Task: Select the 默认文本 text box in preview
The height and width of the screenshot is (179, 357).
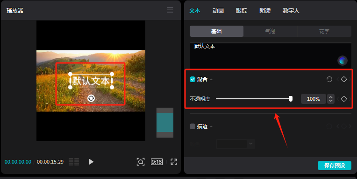Action: [x=91, y=81]
